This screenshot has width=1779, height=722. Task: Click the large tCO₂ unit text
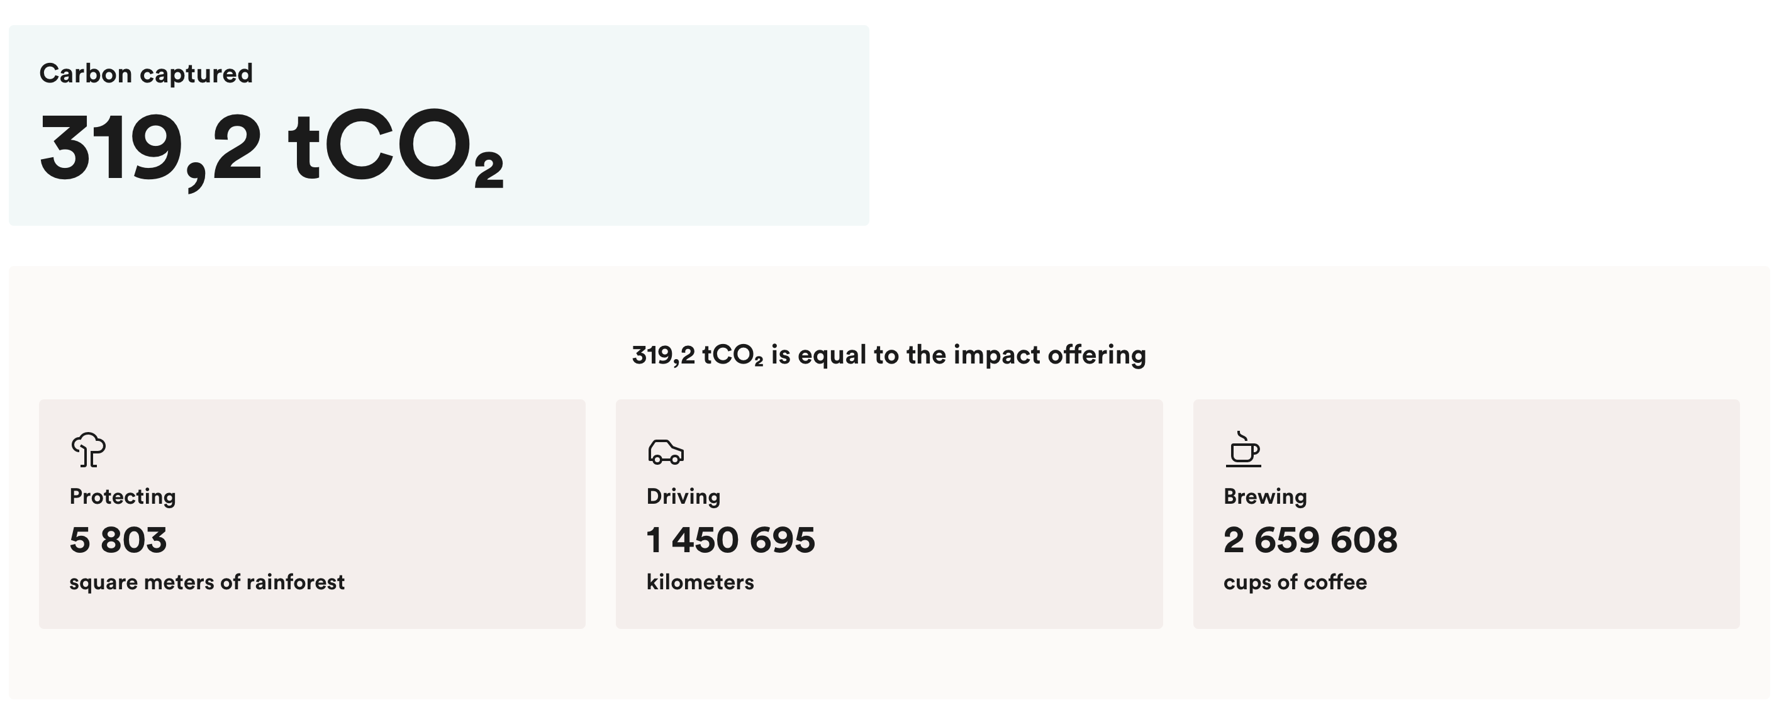coord(396,148)
